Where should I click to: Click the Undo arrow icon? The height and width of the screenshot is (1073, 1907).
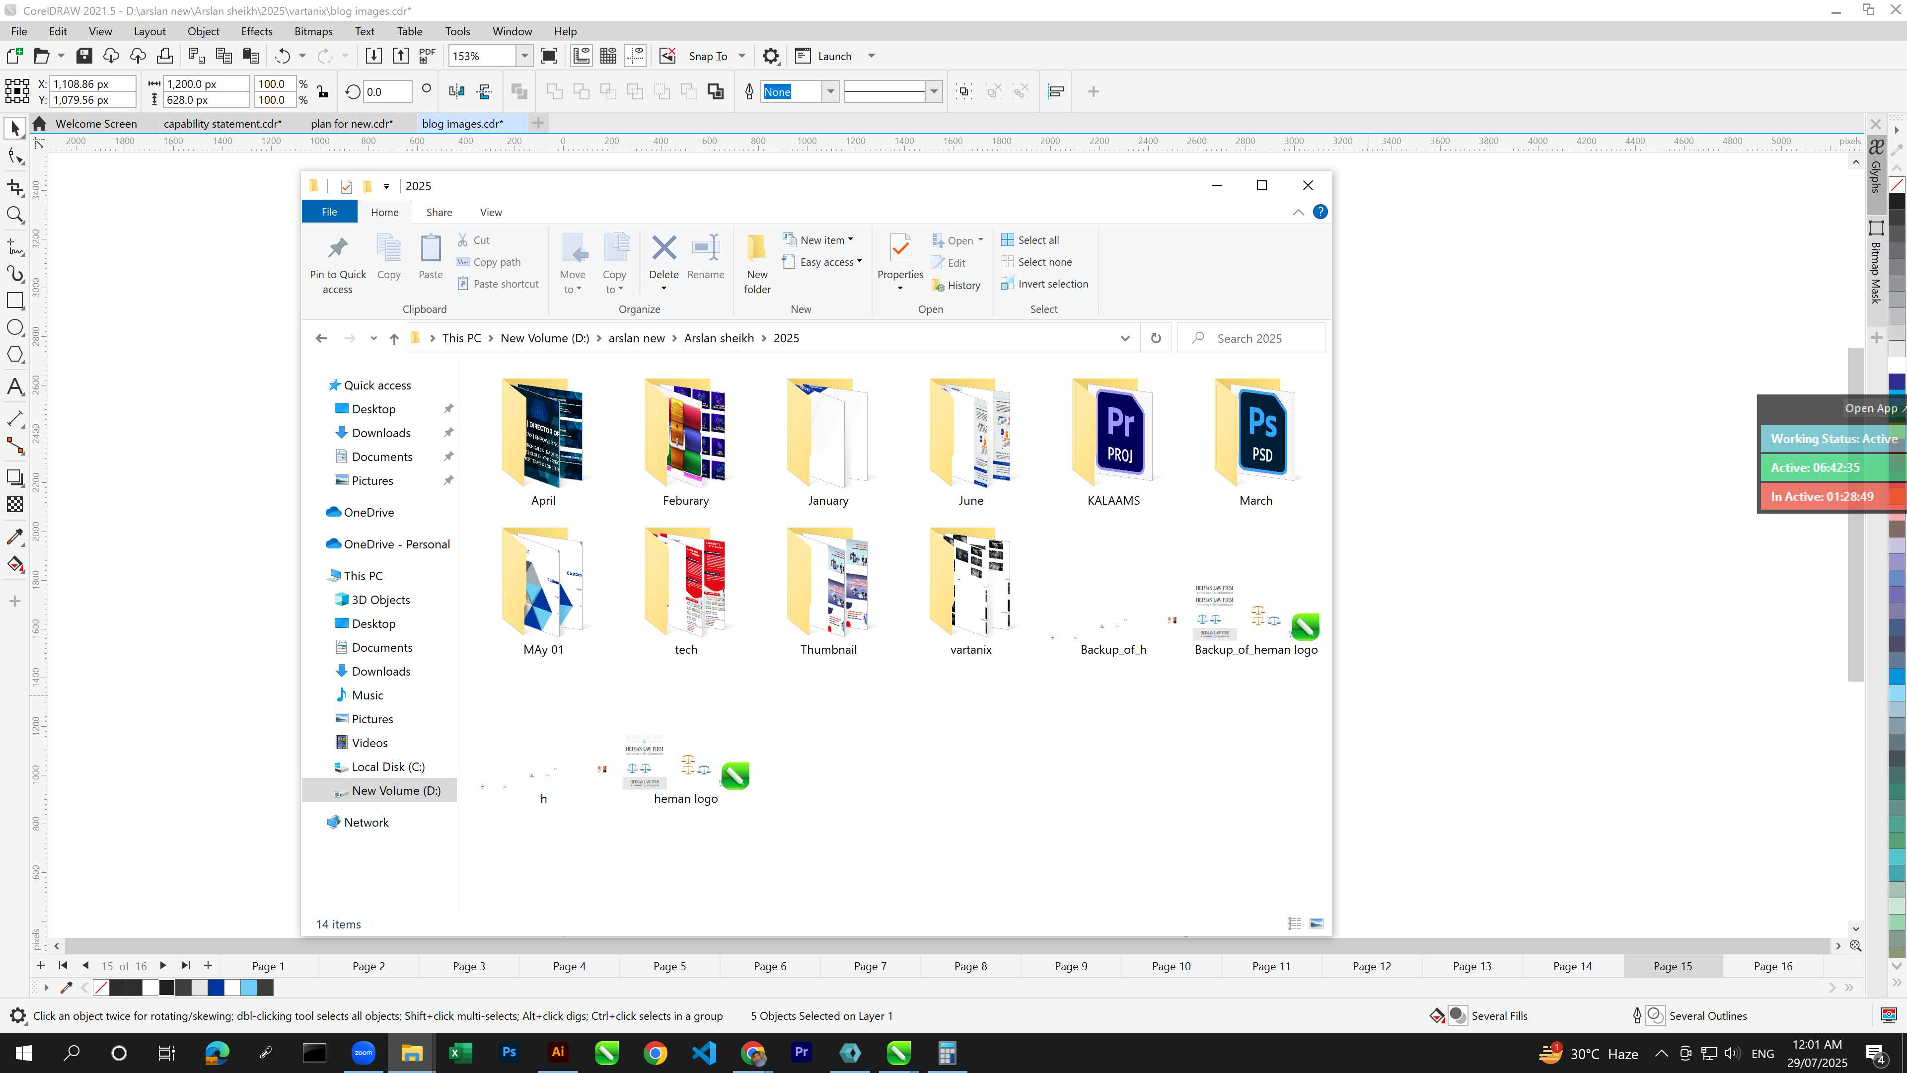pos(282,56)
